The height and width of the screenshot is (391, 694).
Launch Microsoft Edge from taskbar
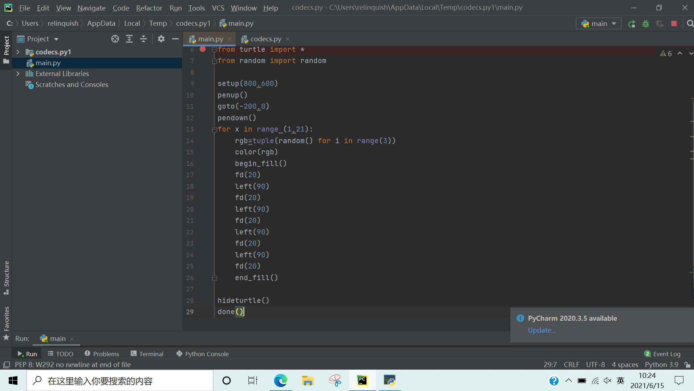point(280,380)
